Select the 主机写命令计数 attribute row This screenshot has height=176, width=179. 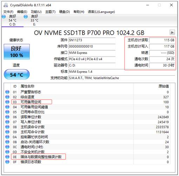[87, 132]
